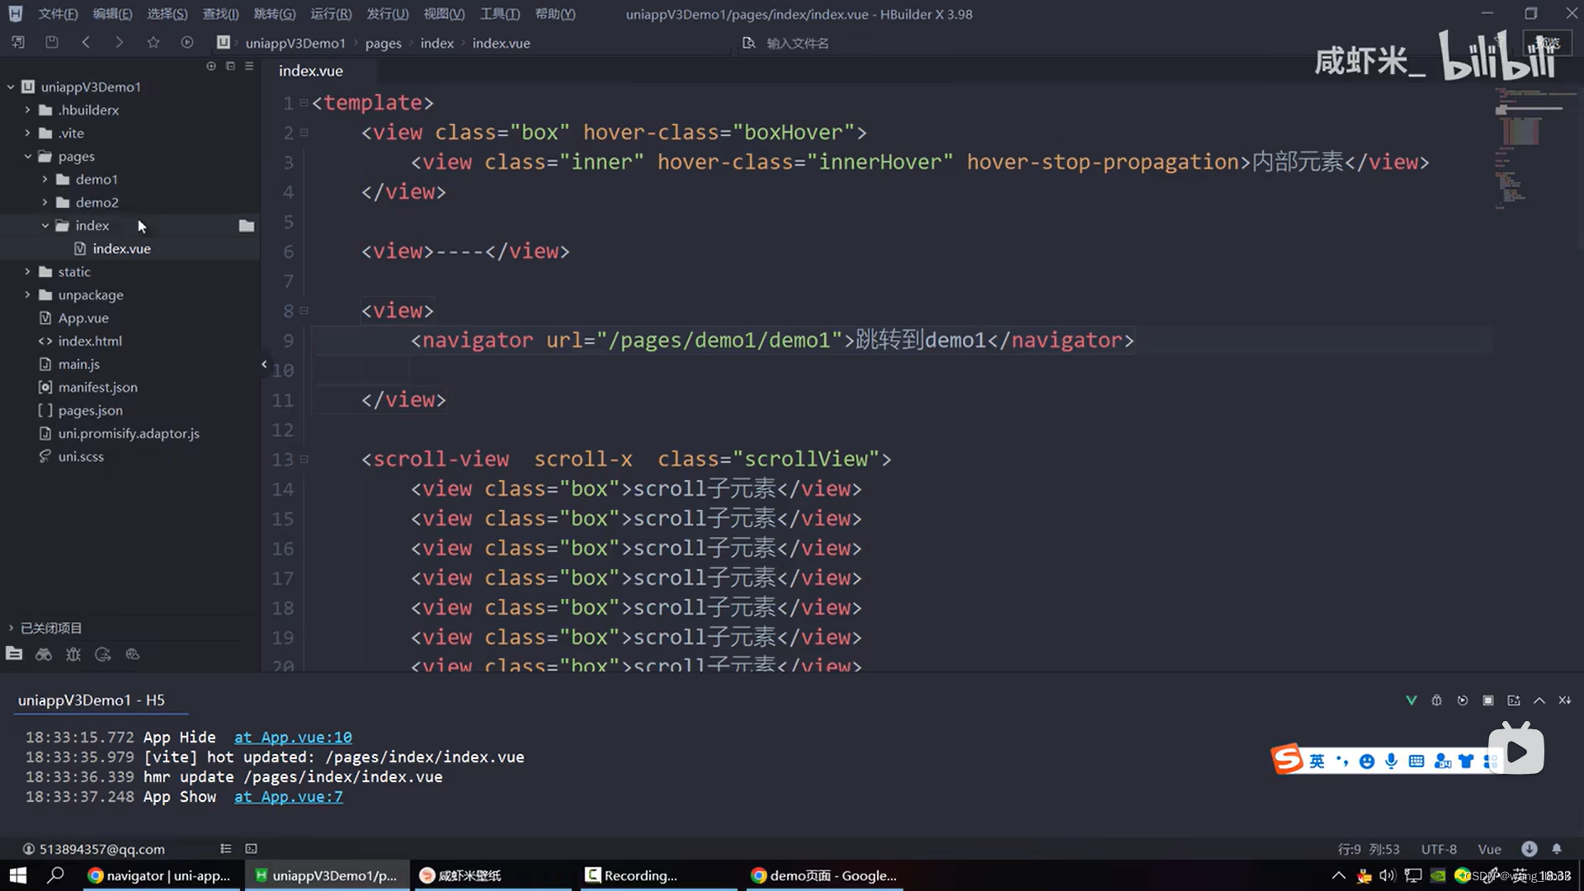Click the folder icon on index row
The height and width of the screenshot is (891, 1584).
pos(246,225)
